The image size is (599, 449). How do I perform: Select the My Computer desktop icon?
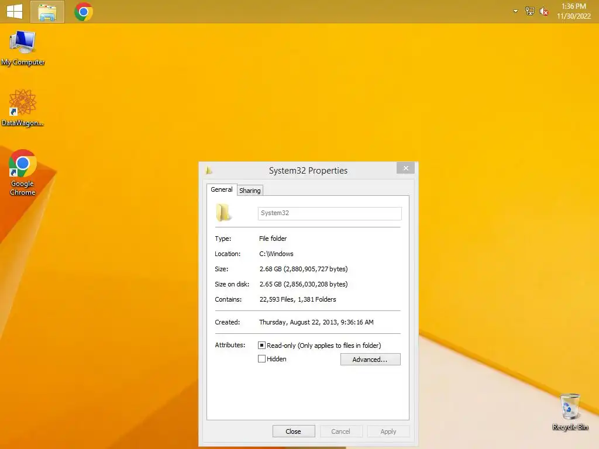[x=23, y=48]
